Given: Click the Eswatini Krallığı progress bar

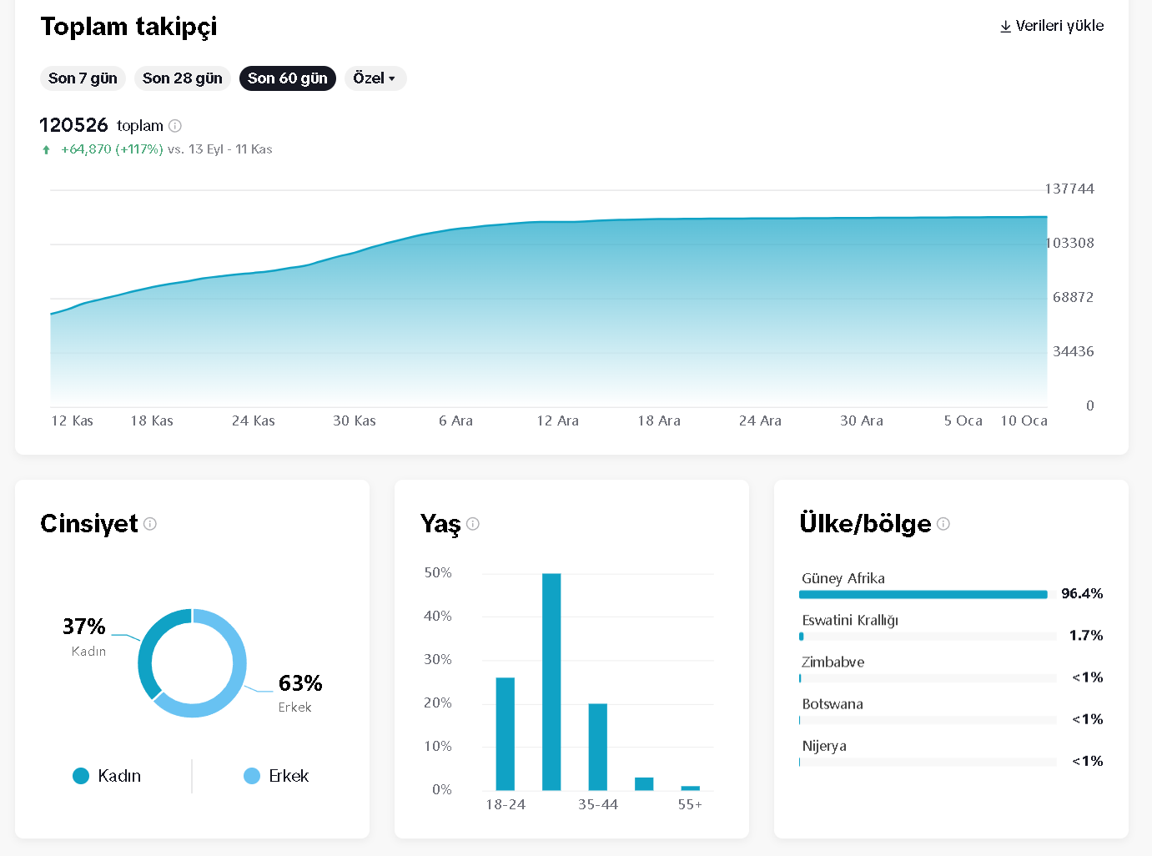Looking at the screenshot, I should pos(928,637).
